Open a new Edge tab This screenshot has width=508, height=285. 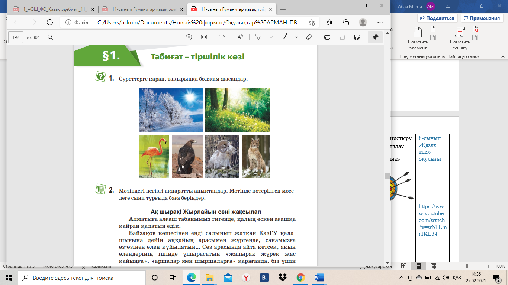283,9
